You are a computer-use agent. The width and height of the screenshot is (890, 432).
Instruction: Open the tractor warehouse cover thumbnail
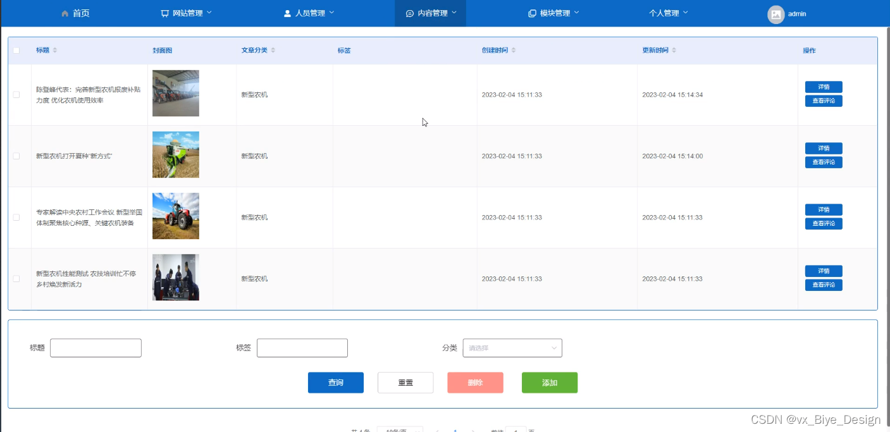click(176, 94)
